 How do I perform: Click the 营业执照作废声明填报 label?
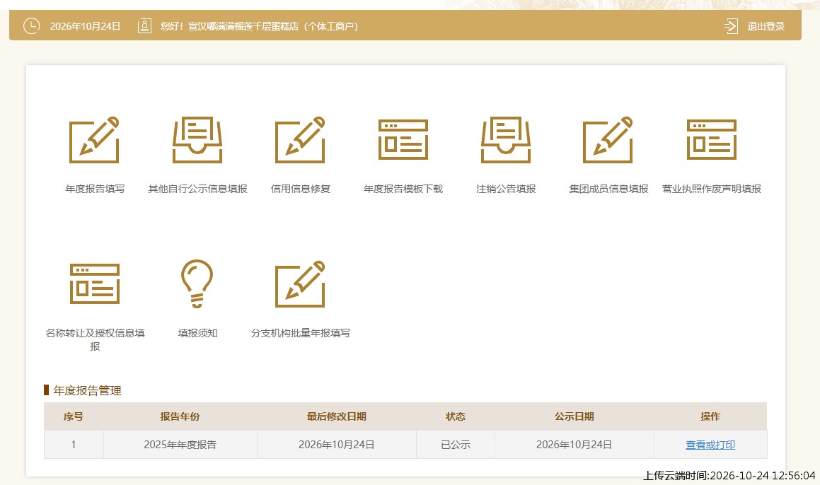coord(711,189)
